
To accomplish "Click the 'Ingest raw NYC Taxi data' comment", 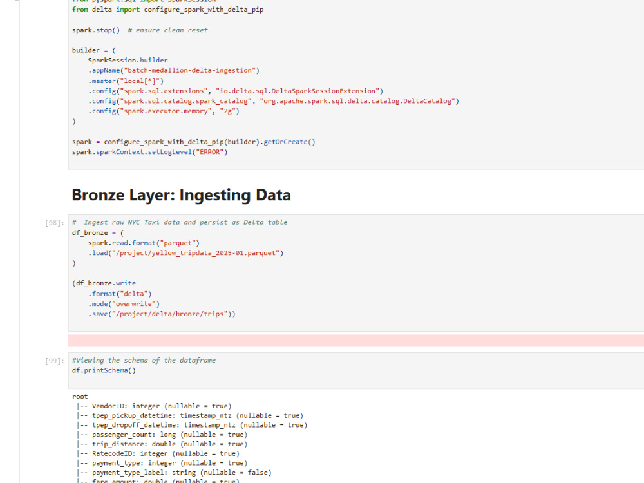I will [x=180, y=222].
